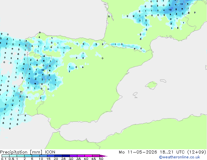The image size is (207, 160).
Task: Click the 0.1–0.5 mm legend color box
Action: pyautogui.click(x=6, y=156)
